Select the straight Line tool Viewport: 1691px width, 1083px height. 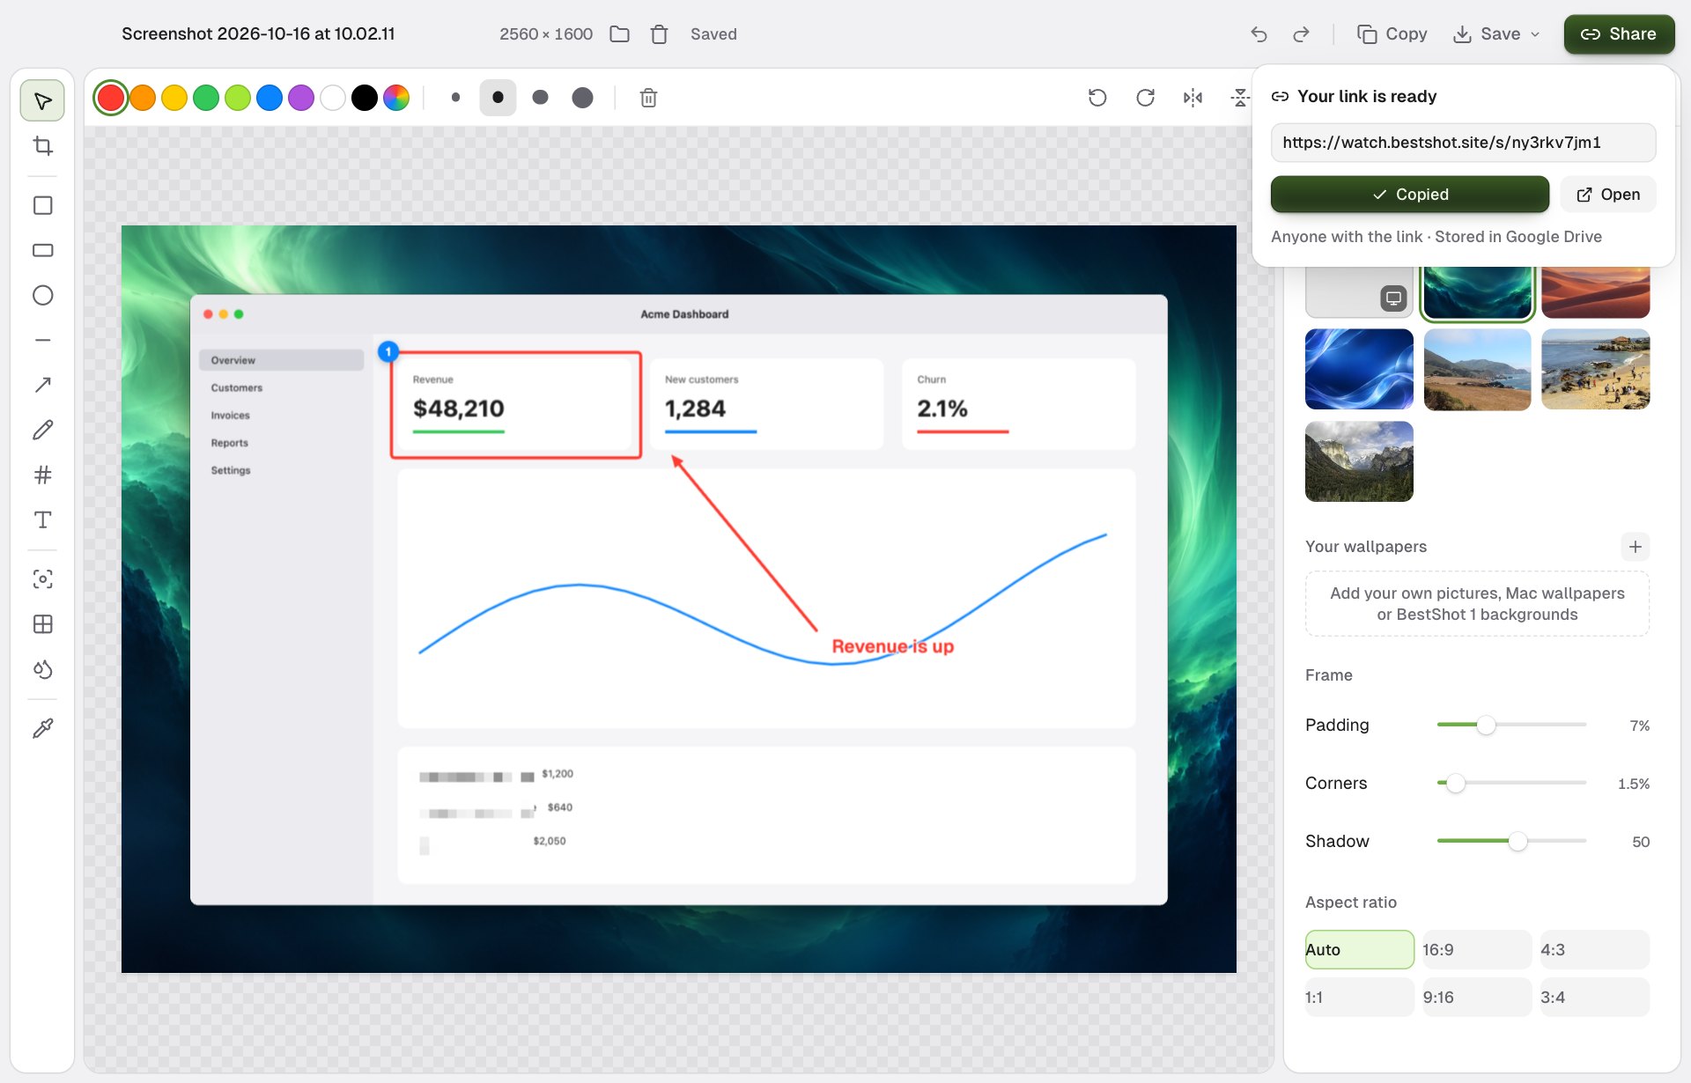[x=42, y=340]
